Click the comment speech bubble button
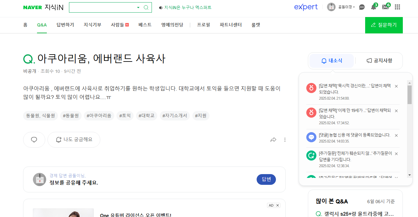Image resolution: width=418 pixels, height=217 pixels. point(34,140)
